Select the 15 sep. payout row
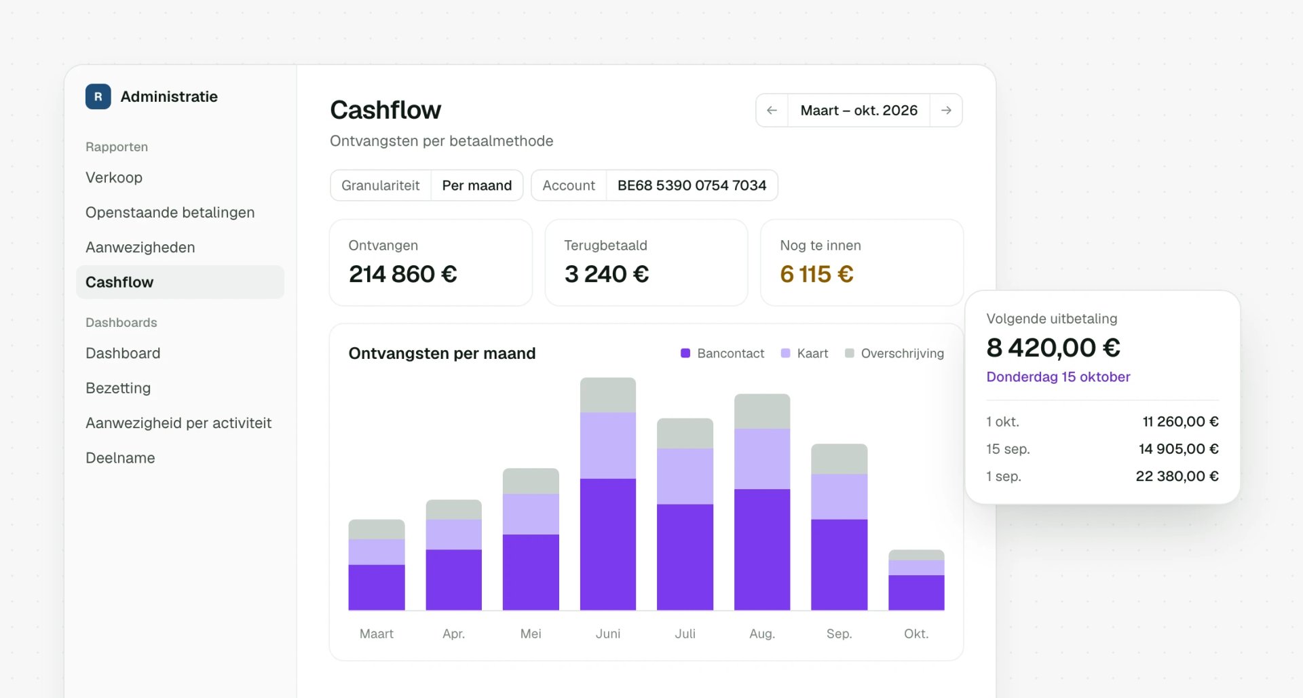Screen dimensions: 1303x698 [1102, 449]
